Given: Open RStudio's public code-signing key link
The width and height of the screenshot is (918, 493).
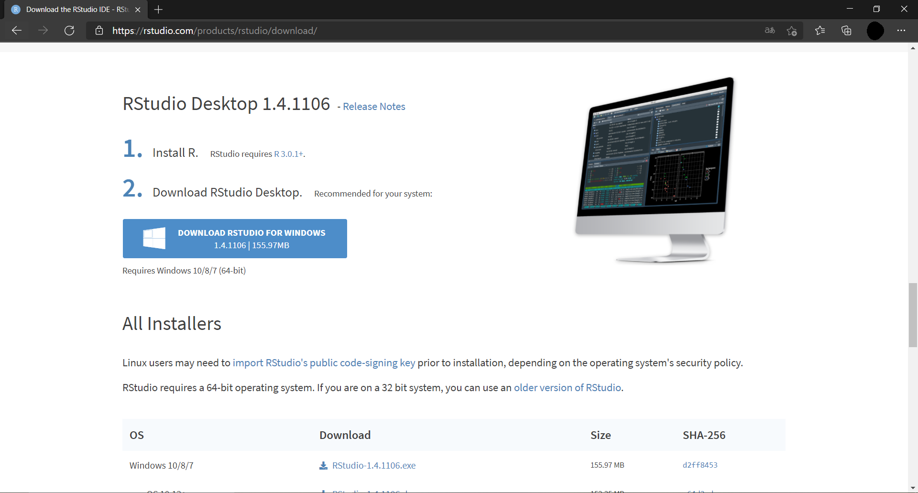Looking at the screenshot, I should 324,362.
